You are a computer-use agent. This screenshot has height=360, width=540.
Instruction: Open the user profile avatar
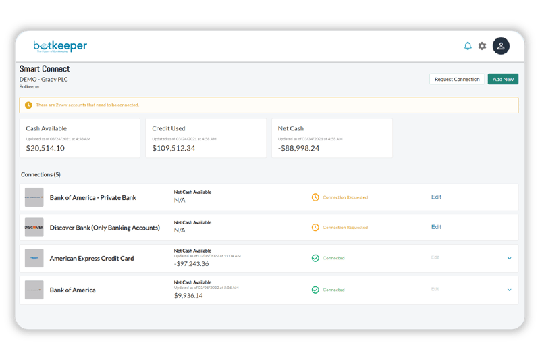click(501, 46)
